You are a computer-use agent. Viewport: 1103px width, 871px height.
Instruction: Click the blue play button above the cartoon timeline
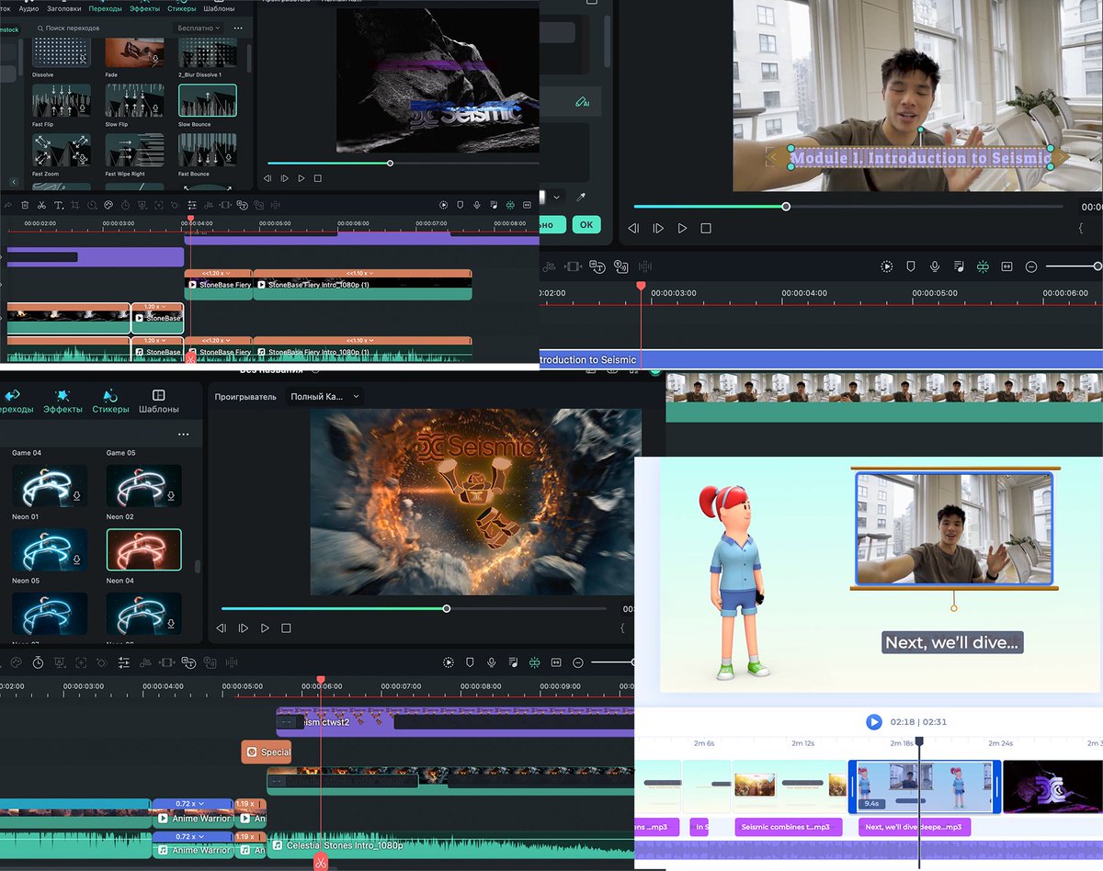(x=874, y=722)
